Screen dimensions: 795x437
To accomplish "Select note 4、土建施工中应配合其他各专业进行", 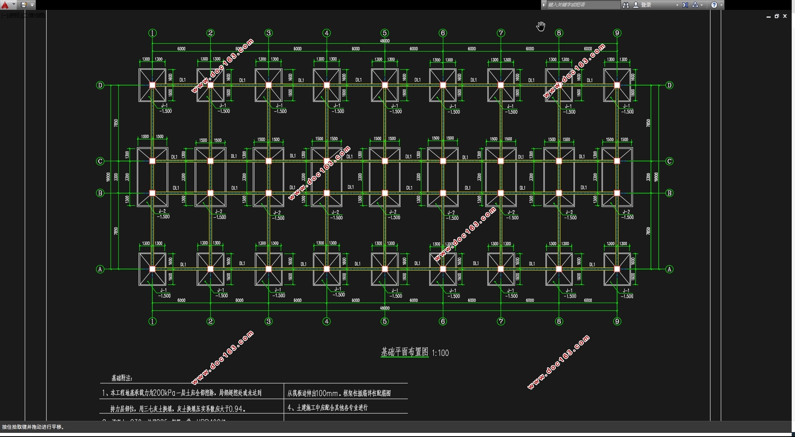I will click(327, 408).
